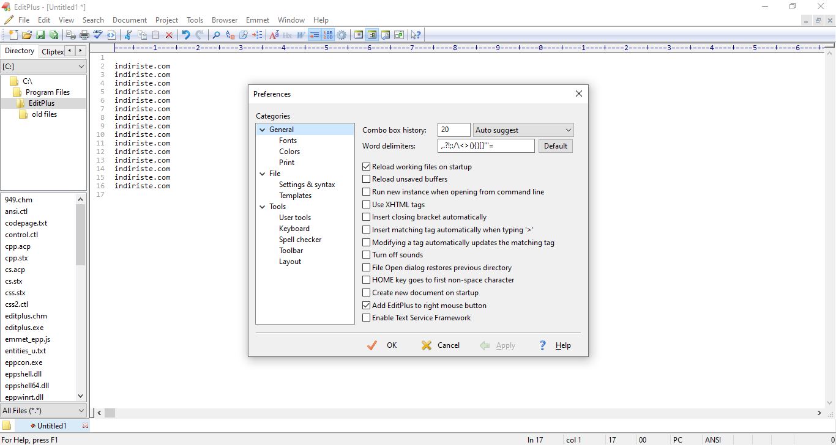Click the View in Browser icon
Viewport: 836px width, 445px height.
pos(111,35)
